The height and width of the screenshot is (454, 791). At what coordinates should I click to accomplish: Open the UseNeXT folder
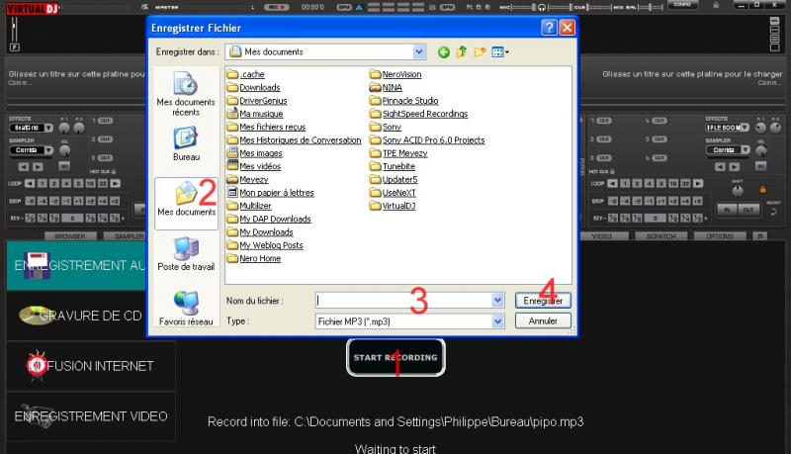point(393,192)
